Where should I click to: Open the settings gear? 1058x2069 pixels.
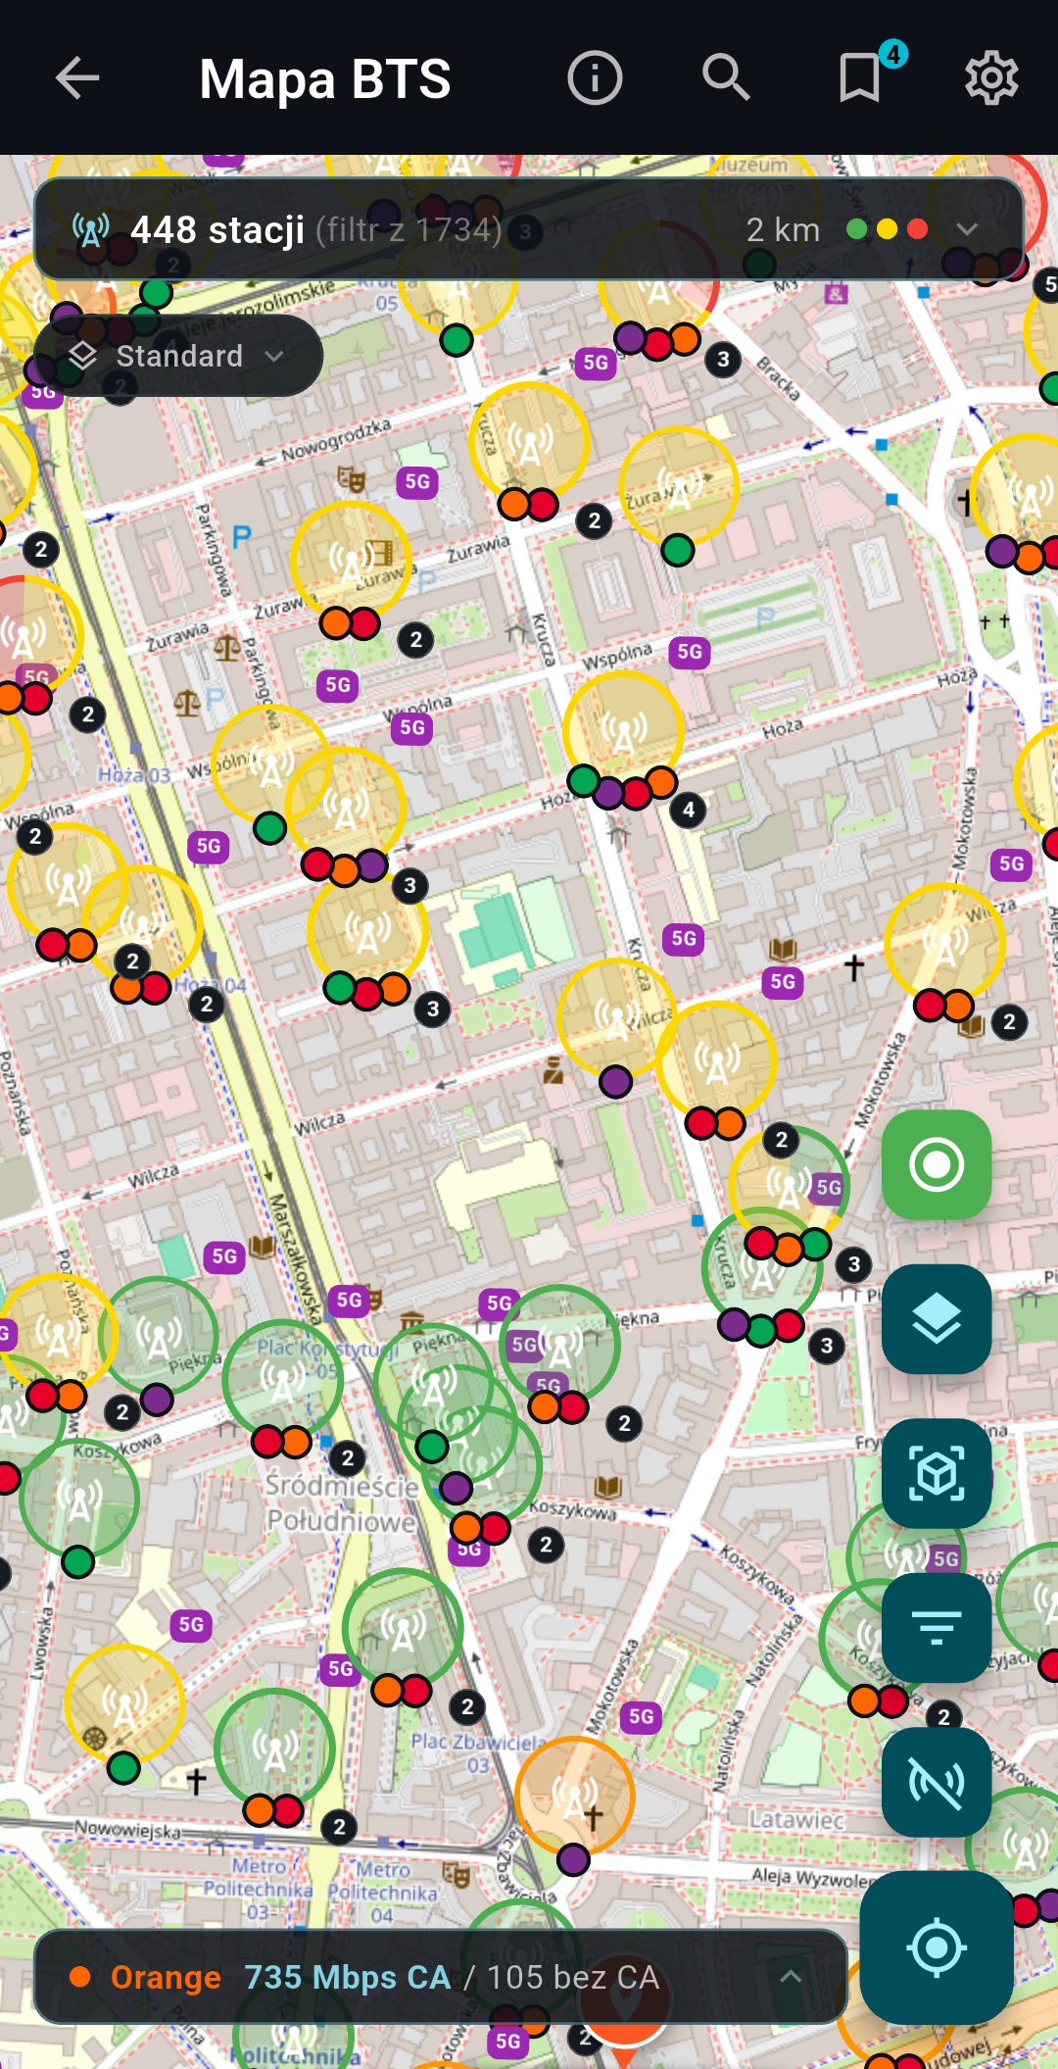point(991,78)
